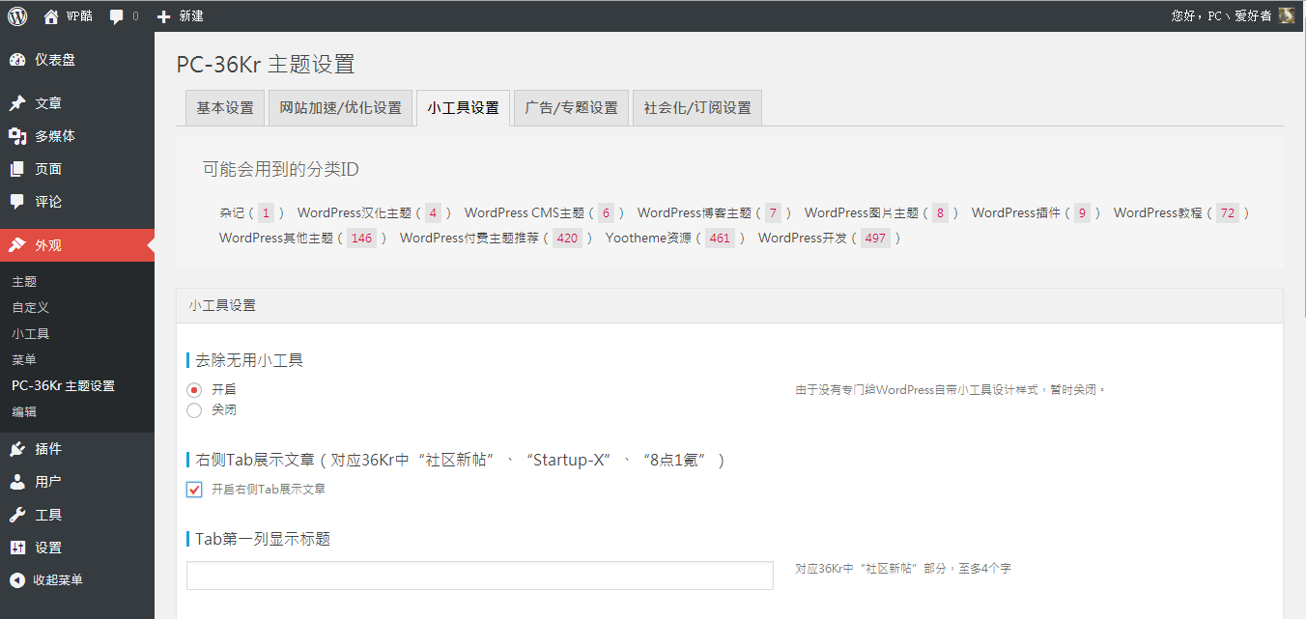Select the 关闭 radio button
The width and height of the screenshot is (1306, 619).
click(194, 410)
